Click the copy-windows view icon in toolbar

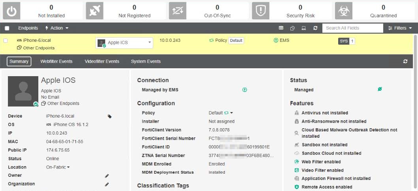292,28
